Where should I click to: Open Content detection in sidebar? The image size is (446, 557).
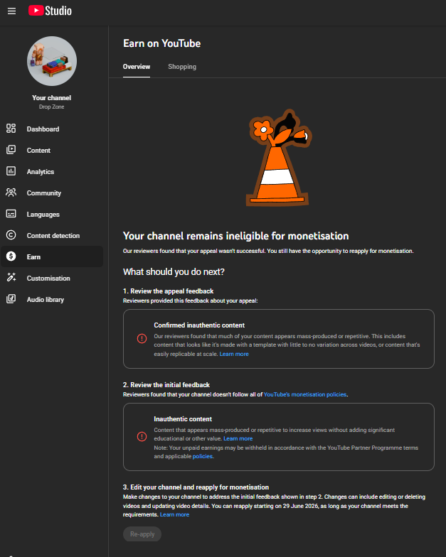tap(52, 235)
